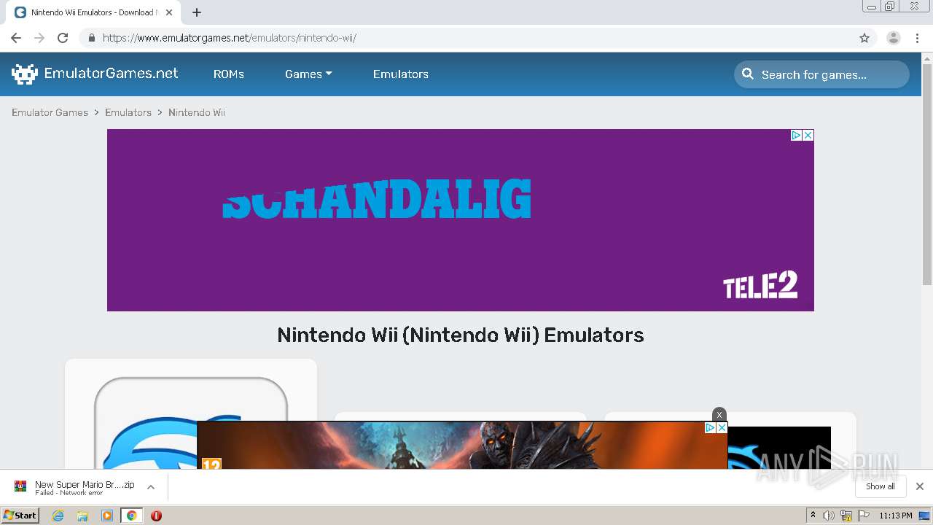Open the Windows Start menu
Image resolution: width=933 pixels, height=525 pixels.
[20, 515]
